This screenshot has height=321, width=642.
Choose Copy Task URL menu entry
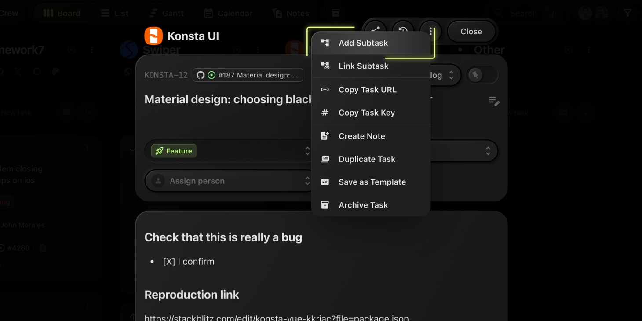[x=367, y=90]
